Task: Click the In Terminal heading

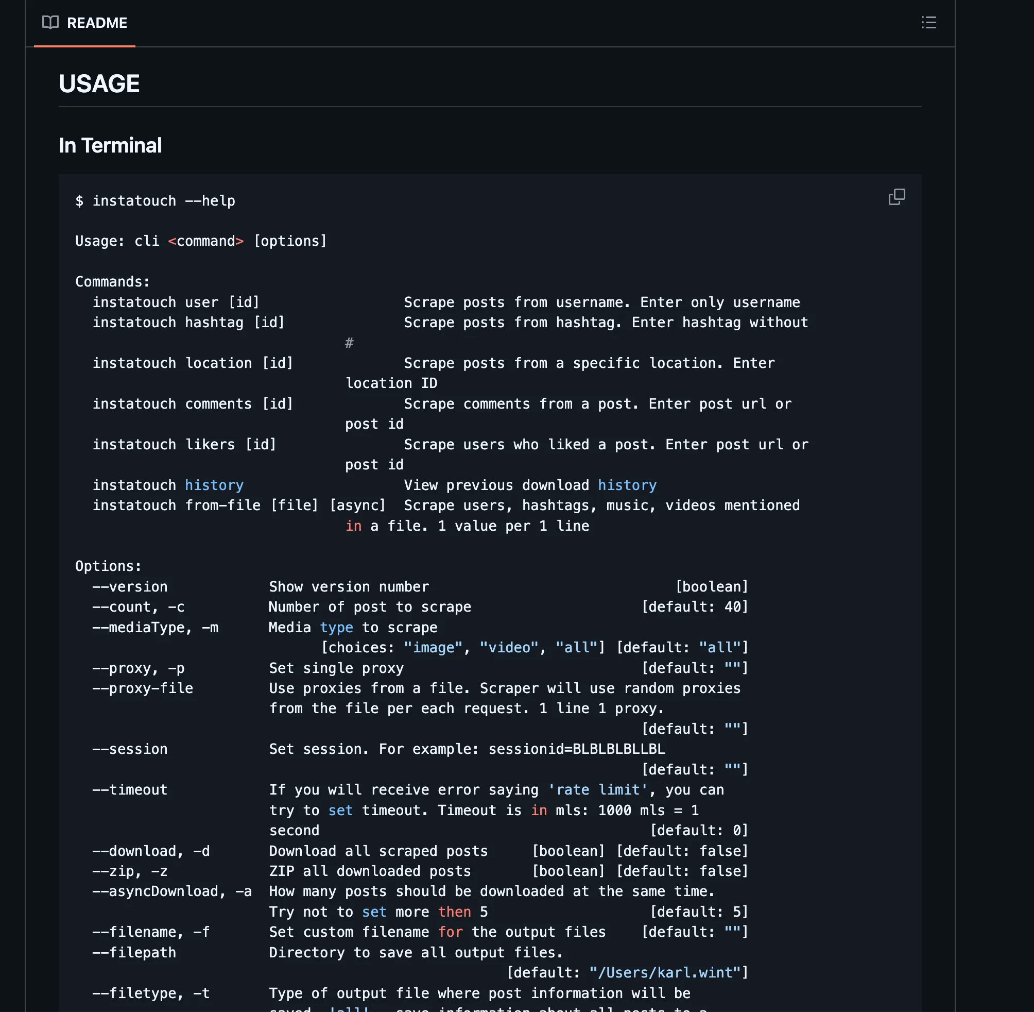Action: [111, 146]
